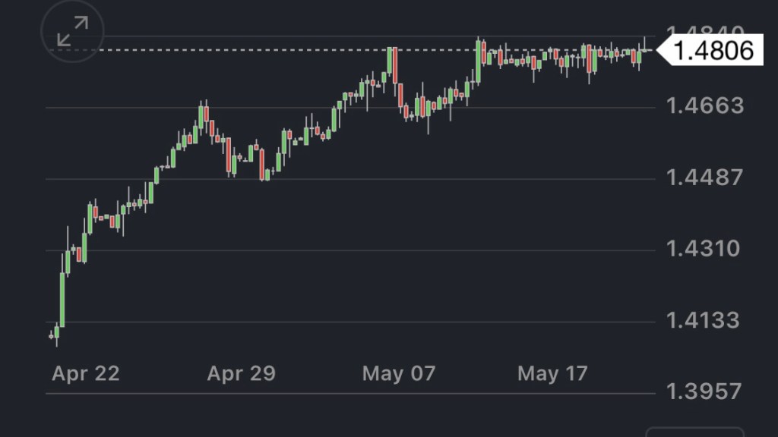Select the tall green candle above Apr 22
This screenshot has height=437, width=778.
(63, 300)
